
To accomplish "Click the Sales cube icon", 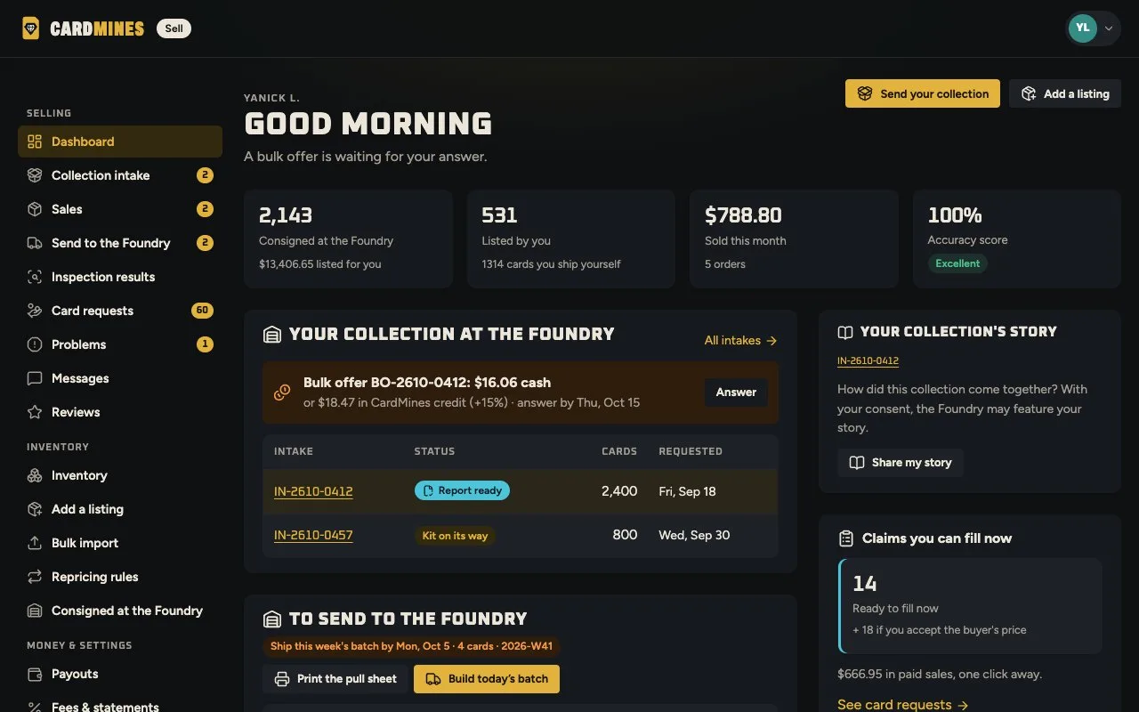I will 35,209.
